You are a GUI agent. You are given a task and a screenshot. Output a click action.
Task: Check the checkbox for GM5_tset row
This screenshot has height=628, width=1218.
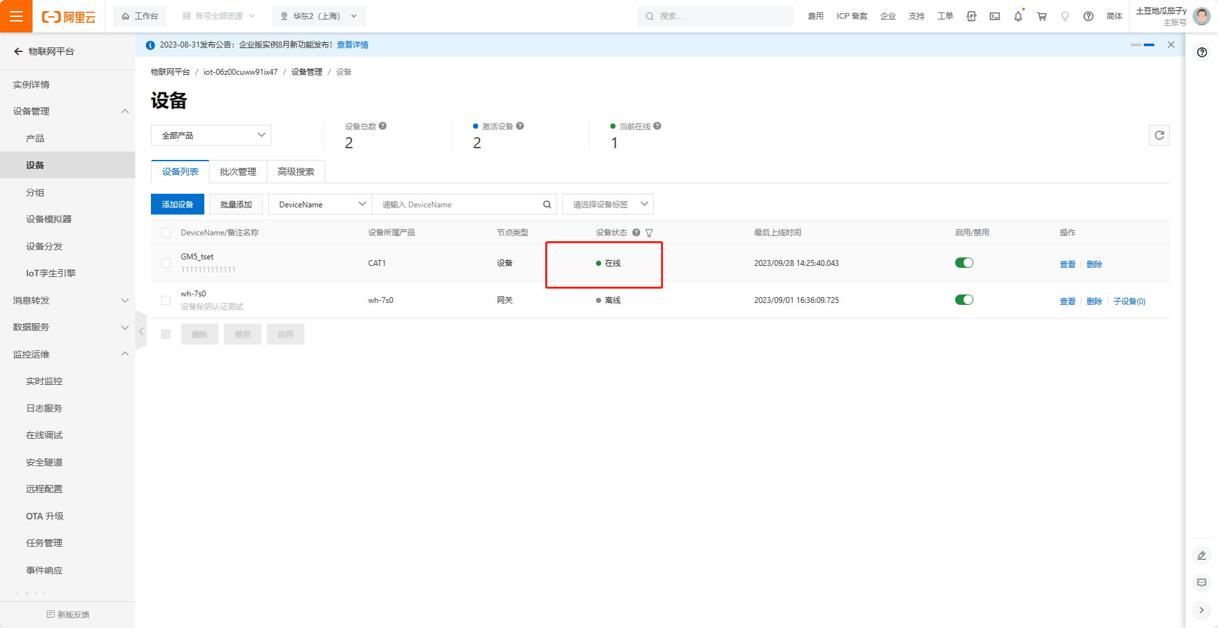tap(166, 263)
